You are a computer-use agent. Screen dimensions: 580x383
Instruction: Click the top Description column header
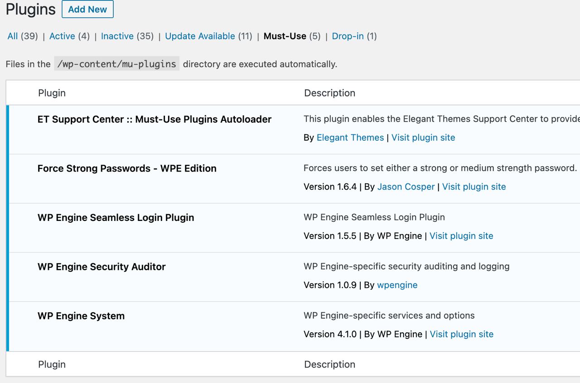tap(330, 93)
